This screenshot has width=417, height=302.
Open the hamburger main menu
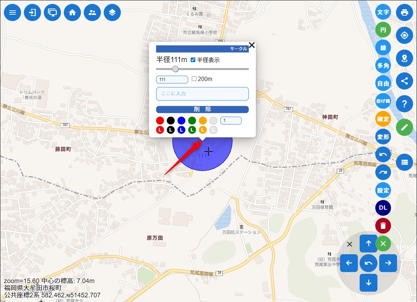[12, 12]
